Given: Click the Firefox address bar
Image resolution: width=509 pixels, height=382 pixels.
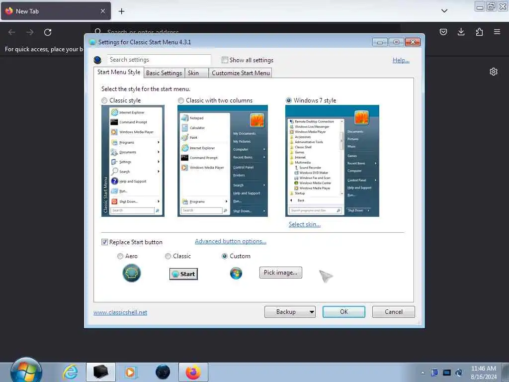Looking at the screenshot, I should pyautogui.click(x=245, y=32).
